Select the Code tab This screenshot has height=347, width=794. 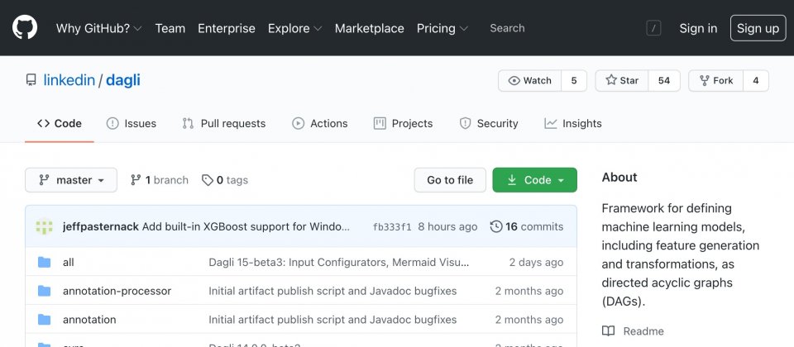pyautogui.click(x=60, y=123)
